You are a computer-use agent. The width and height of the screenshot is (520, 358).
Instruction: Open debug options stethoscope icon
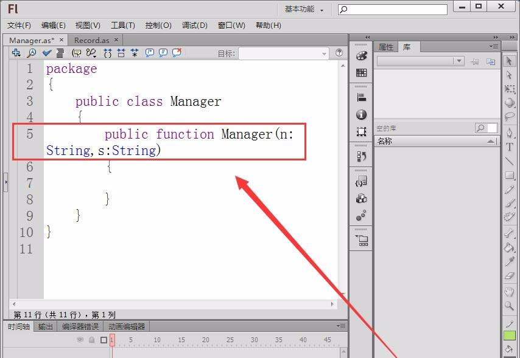pyautogui.click(x=91, y=53)
